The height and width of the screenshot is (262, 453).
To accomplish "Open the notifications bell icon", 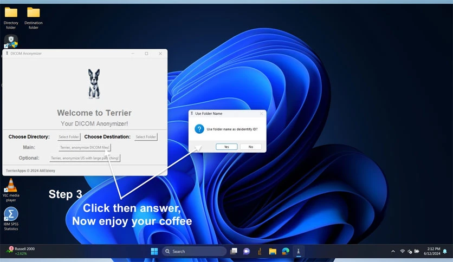I will click(x=445, y=251).
